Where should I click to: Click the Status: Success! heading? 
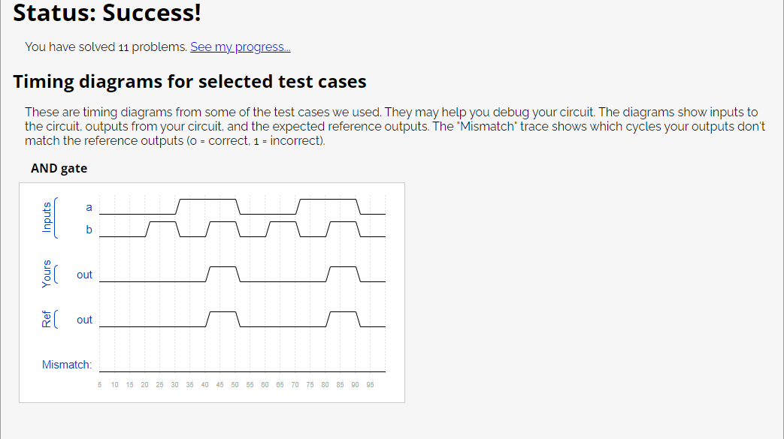107,13
